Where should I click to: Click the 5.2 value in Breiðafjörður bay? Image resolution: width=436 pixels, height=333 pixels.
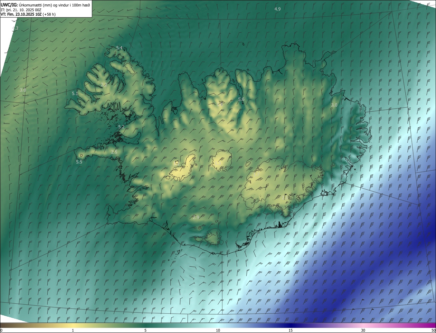click(x=121, y=127)
